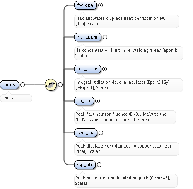
Task: Expand the fw_dpa element
Action: [x=100, y=5]
